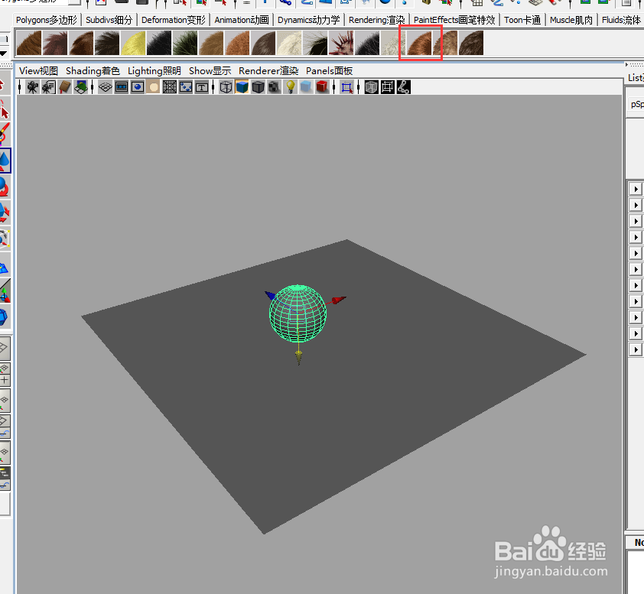Open the Muscle shelf tab
This screenshot has height=594, width=644.
pos(571,20)
